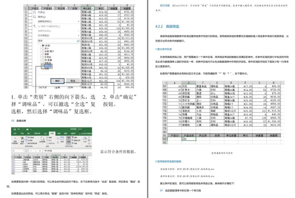Click the 获取外部数据 icon on the ribbon
This screenshot has height=198, width=296.
pyautogui.click(x=15, y=138)
